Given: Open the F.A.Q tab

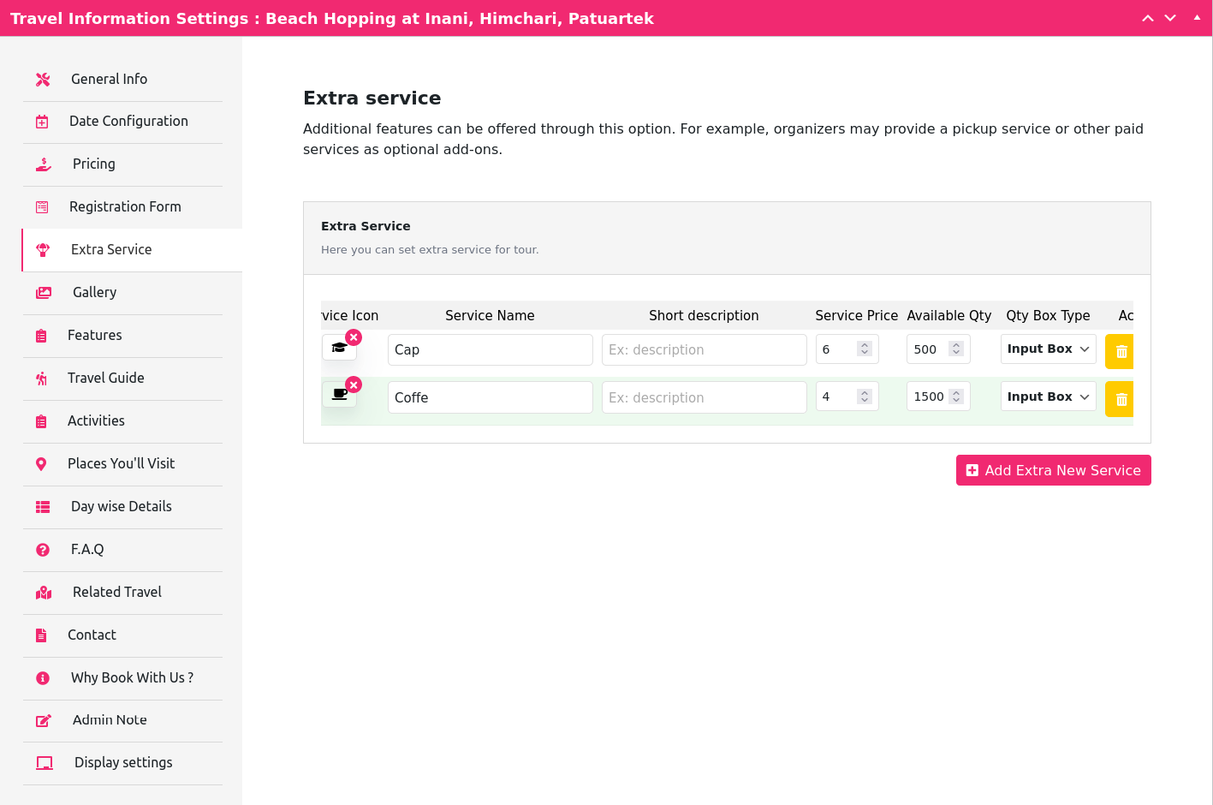Looking at the screenshot, I should [122, 550].
